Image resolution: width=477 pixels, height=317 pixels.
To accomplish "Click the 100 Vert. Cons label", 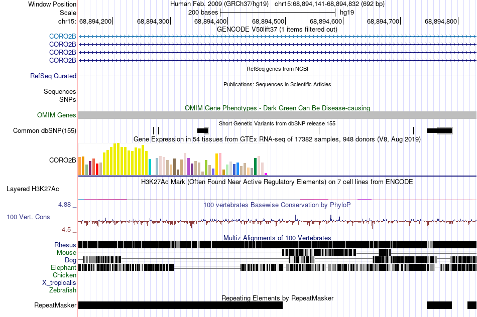I will point(28,217).
